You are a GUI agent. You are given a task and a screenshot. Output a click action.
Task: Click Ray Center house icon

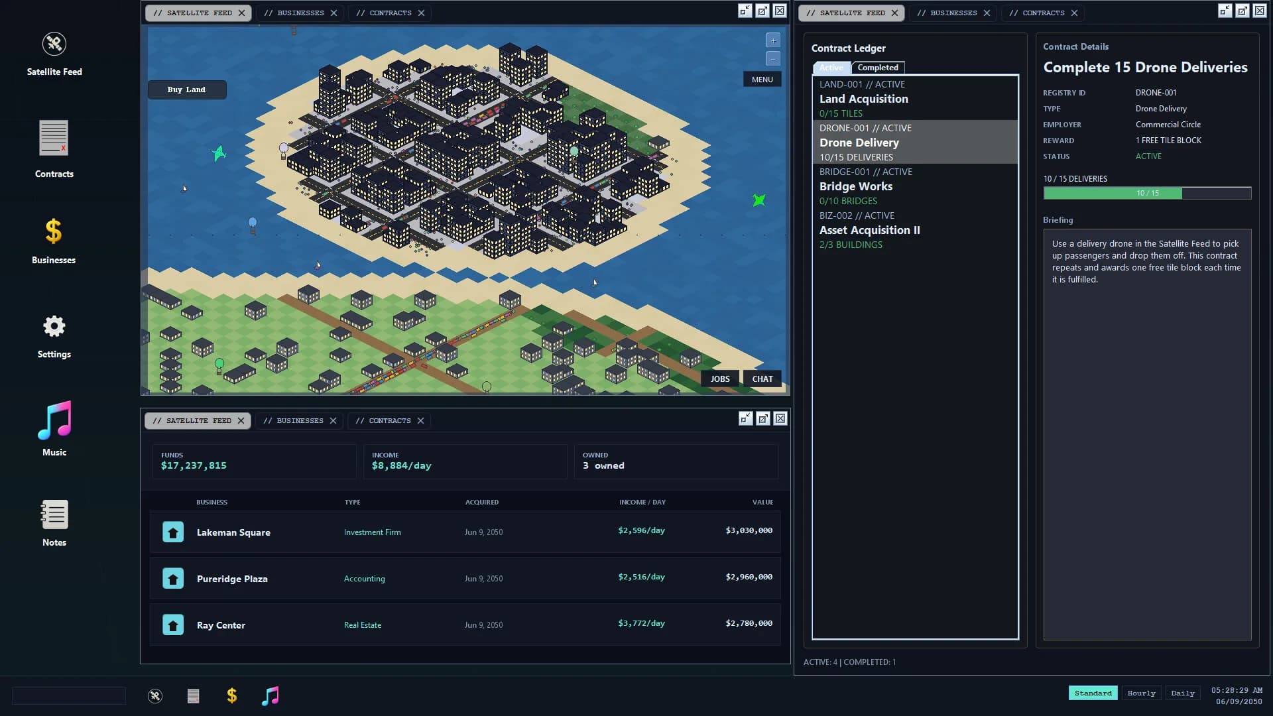173,625
